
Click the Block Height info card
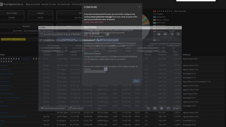12,15
